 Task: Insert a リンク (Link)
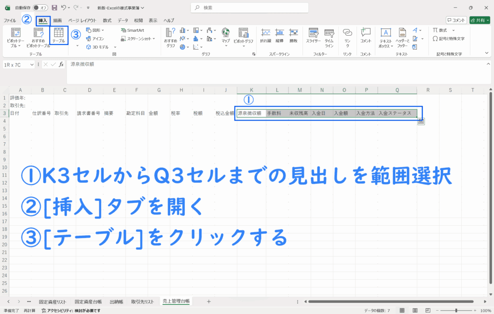347,36
